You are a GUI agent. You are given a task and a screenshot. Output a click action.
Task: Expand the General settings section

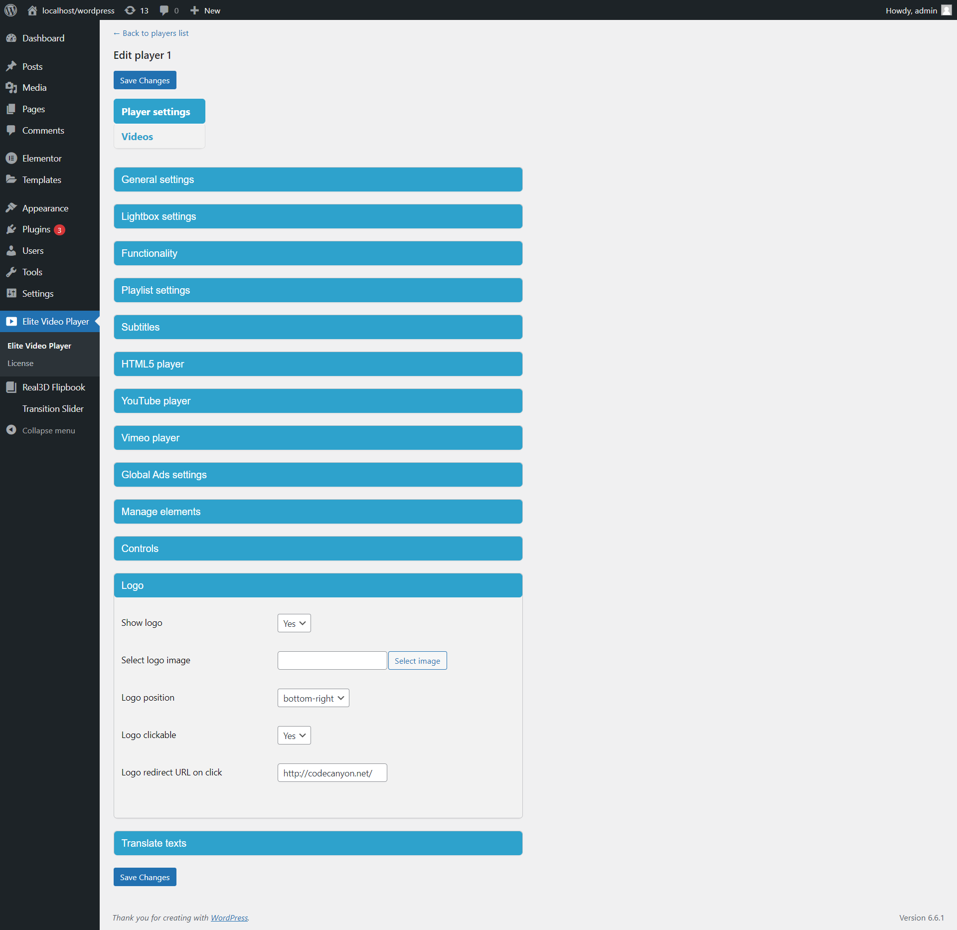pos(318,180)
